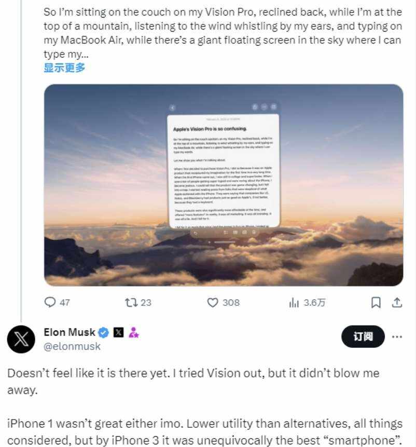Share the tweet via share icon
Screen dimensions: 416x447
tap(396, 302)
